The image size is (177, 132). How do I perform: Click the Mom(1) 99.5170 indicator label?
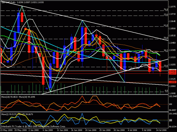click(x=9, y=114)
